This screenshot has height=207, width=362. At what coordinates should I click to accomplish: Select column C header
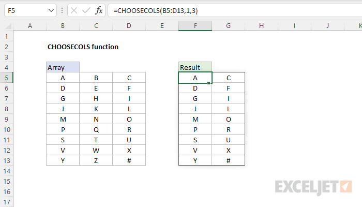(96, 26)
